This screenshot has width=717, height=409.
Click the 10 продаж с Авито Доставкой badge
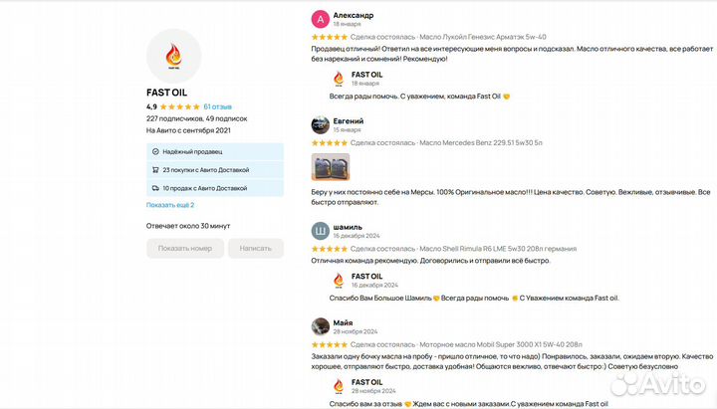coord(214,188)
